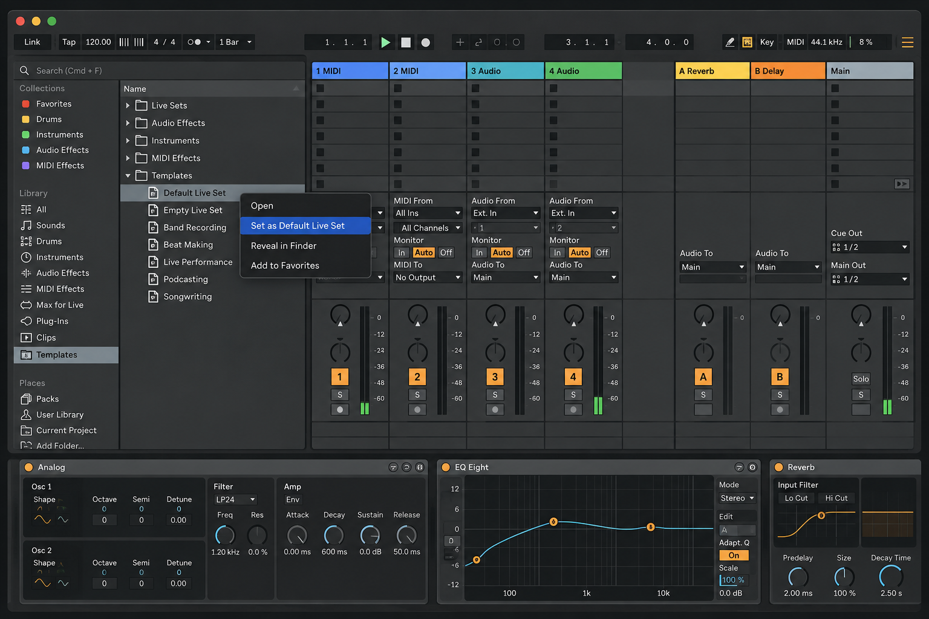This screenshot has height=619, width=929.
Task: Adjust track 1 volume fader handle
Action: point(340,324)
